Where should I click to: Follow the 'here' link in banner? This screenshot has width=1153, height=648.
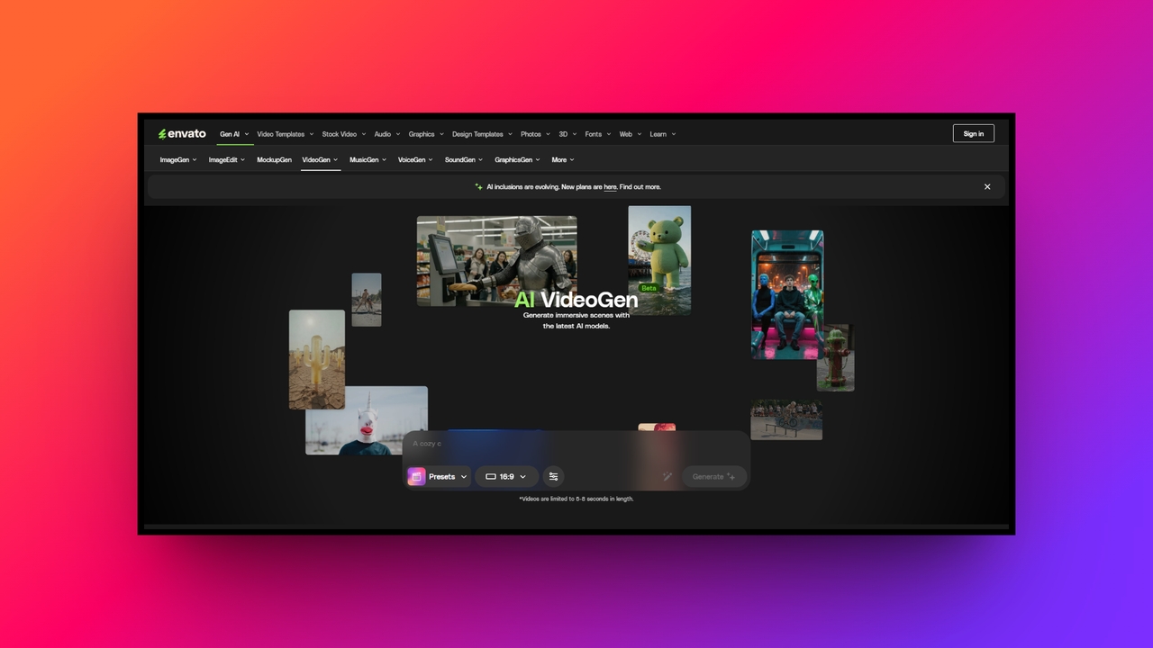pyautogui.click(x=610, y=187)
